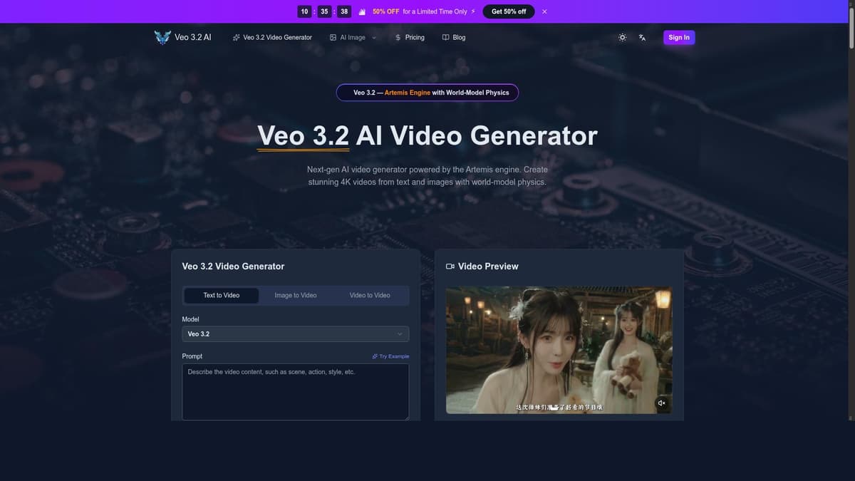Click the Sign In button

[678, 36]
